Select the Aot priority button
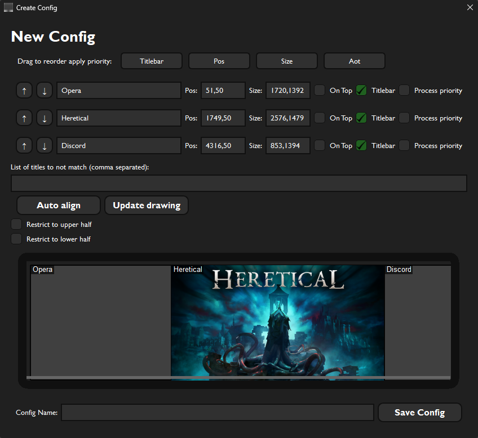 click(x=355, y=61)
